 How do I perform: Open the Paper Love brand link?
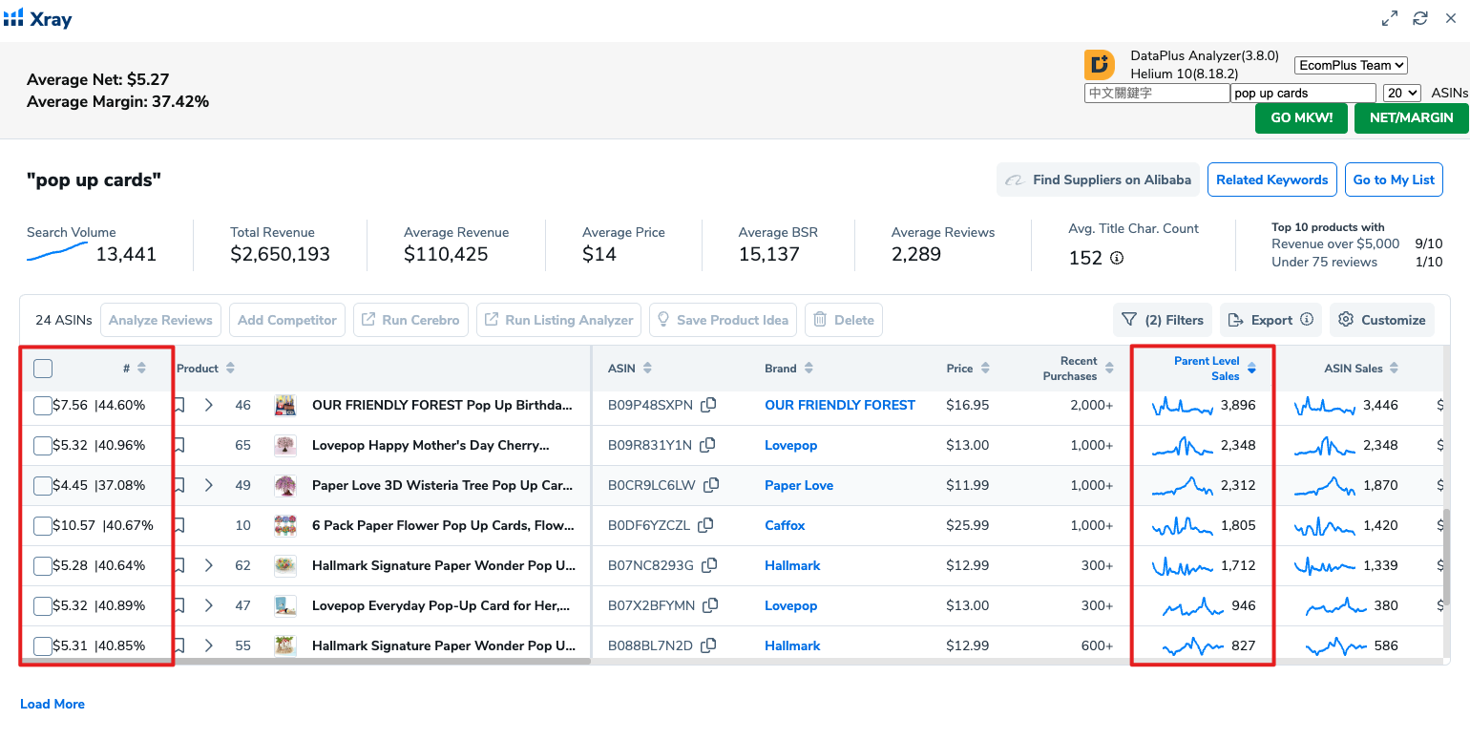coord(799,485)
